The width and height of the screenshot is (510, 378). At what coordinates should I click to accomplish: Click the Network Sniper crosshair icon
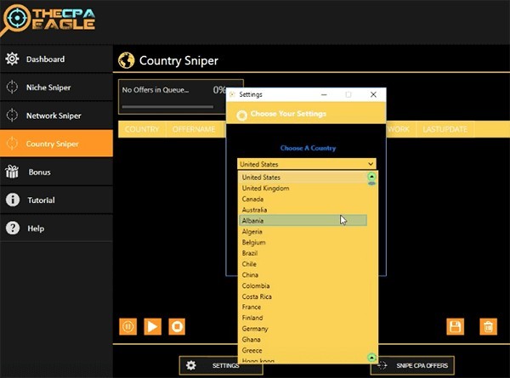[x=12, y=116]
